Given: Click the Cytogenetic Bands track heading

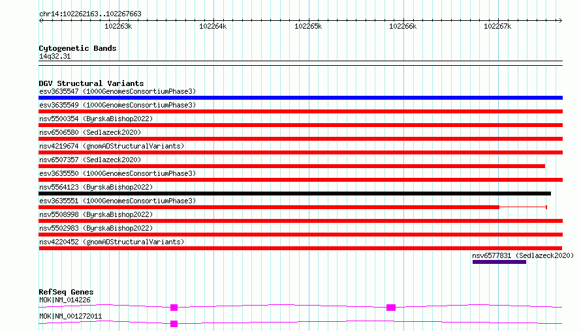Looking at the screenshot, I should [78, 48].
